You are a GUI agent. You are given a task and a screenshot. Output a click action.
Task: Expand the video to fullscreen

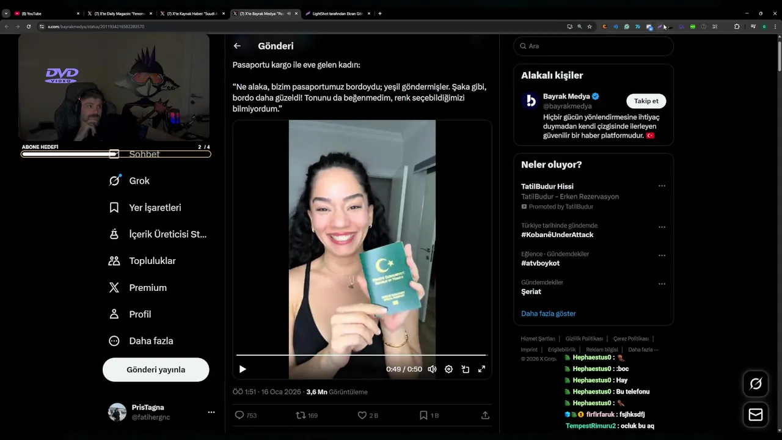pos(481,369)
